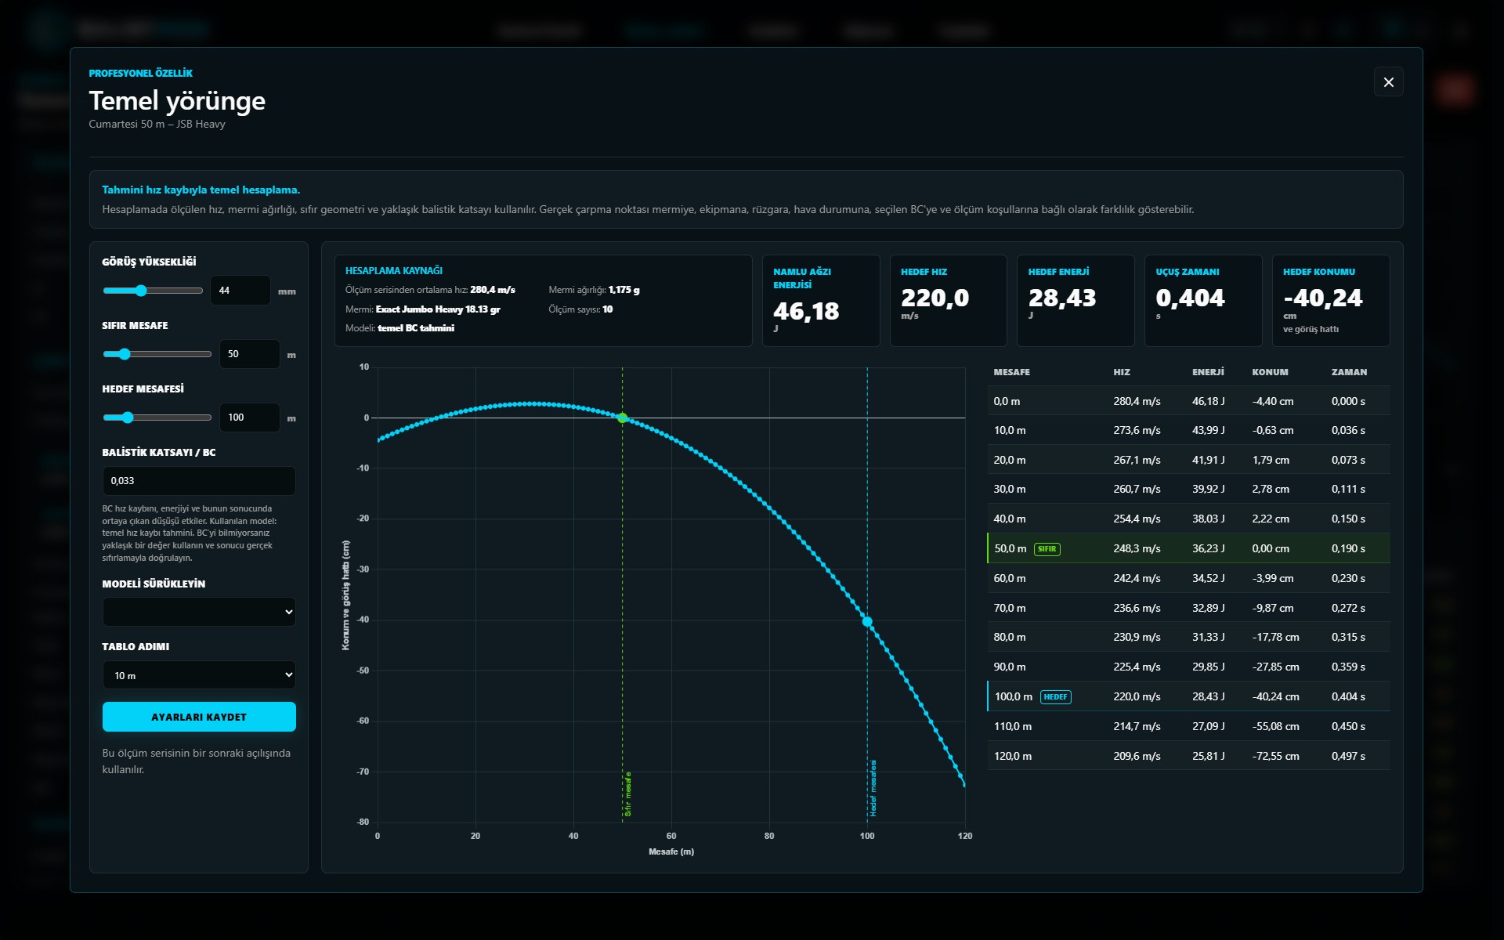
Task: Click the green zero point on chart
Action: pyautogui.click(x=622, y=418)
